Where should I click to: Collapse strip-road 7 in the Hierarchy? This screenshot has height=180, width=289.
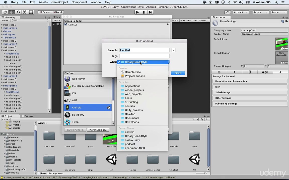click(x=2, y=89)
